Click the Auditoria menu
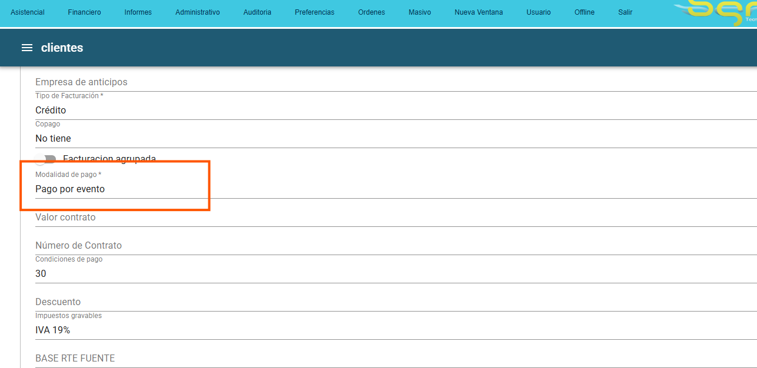The image size is (757, 368). (x=257, y=12)
